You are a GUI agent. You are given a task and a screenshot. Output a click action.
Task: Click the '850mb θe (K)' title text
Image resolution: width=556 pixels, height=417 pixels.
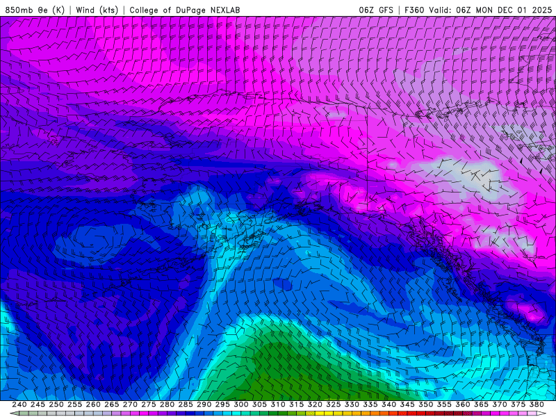point(35,10)
